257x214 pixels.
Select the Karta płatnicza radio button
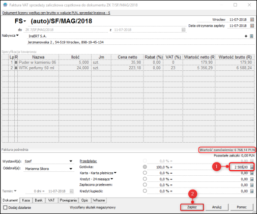tap(145, 173)
